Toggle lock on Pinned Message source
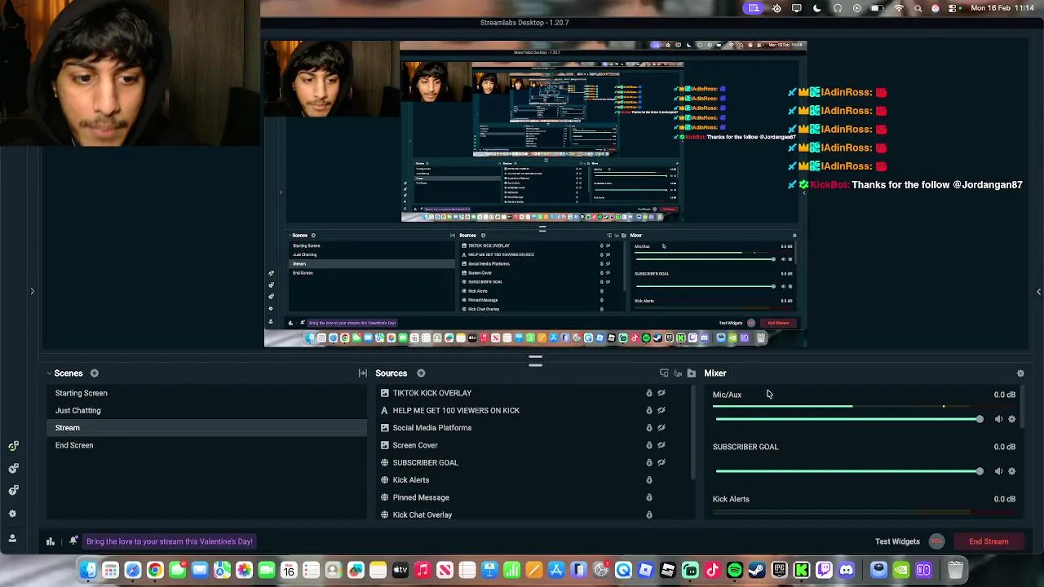The width and height of the screenshot is (1044, 587). (x=649, y=497)
